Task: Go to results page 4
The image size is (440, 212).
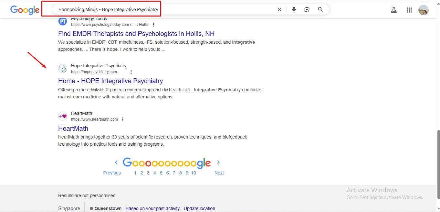Action: [154, 173]
